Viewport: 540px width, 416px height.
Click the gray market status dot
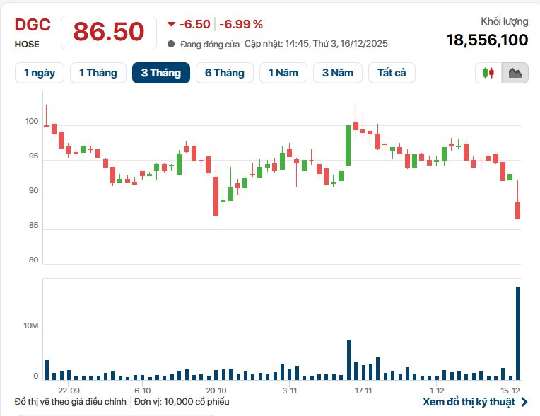[172, 44]
